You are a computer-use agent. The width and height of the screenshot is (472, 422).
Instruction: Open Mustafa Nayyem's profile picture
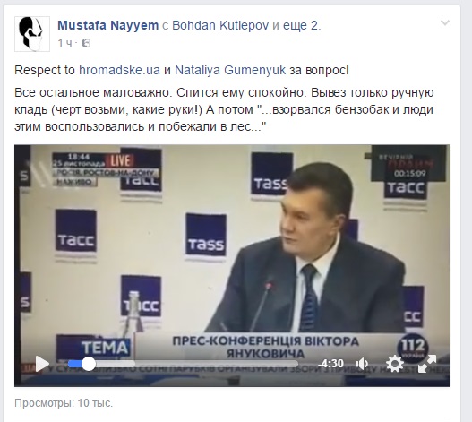(x=32, y=34)
